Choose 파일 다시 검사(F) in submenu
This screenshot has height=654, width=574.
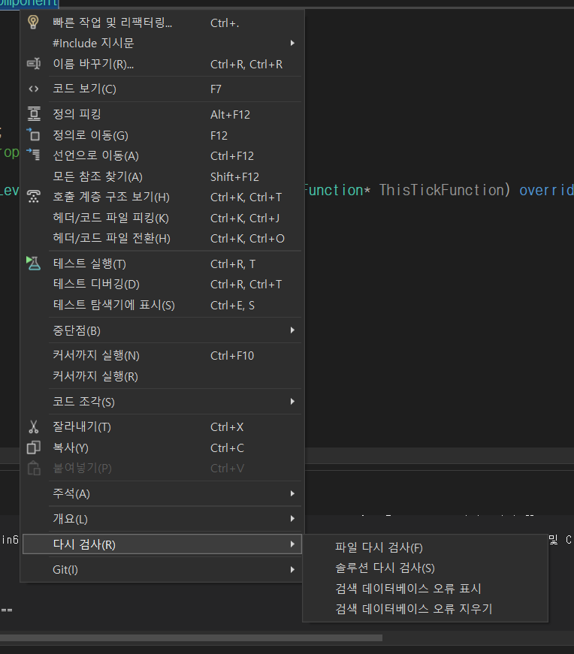tap(425, 547)
